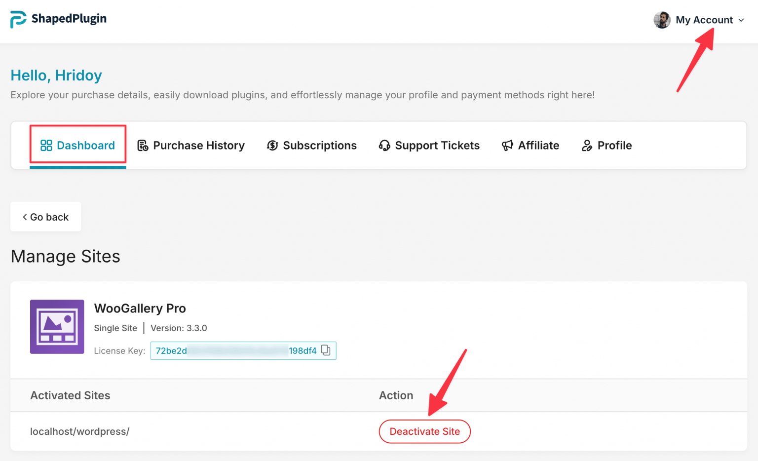Click the Deactivate Site button

(424, 431)
